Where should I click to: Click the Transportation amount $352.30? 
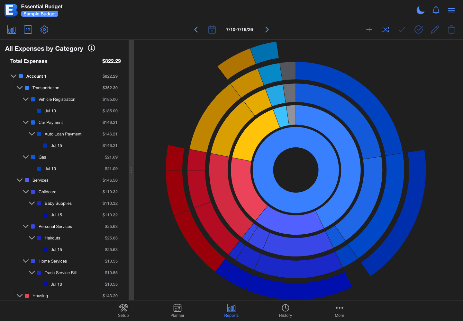coord(110,88)
